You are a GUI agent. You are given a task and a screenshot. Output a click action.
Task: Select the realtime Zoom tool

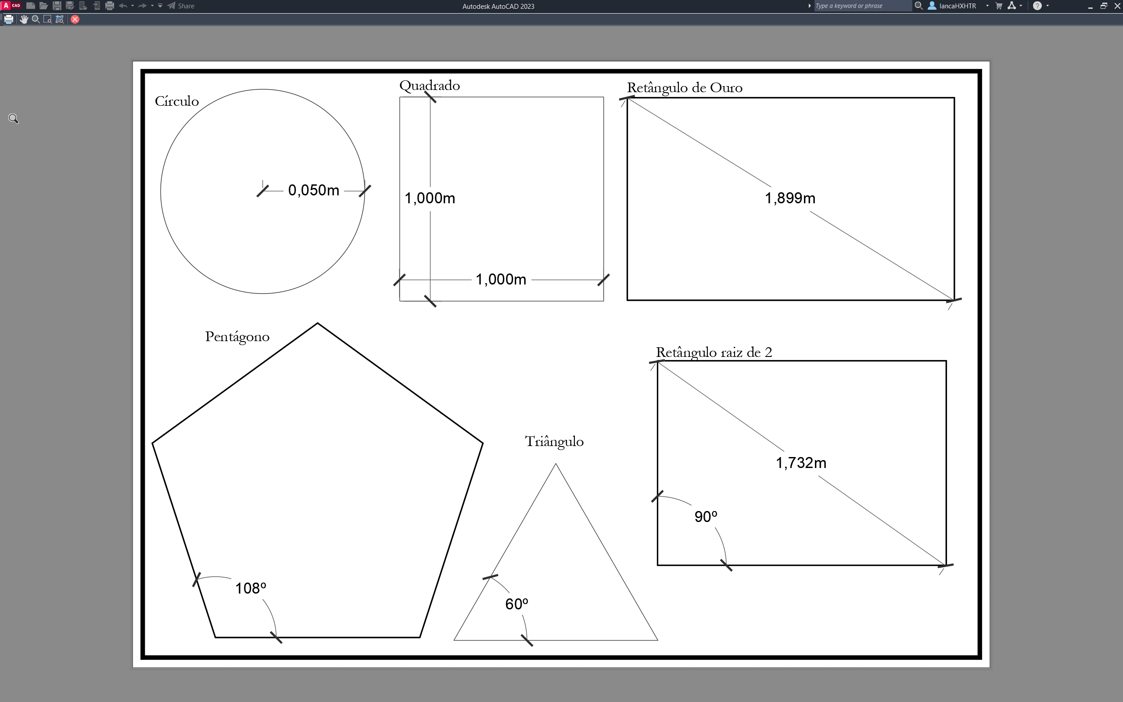(35, 19)
